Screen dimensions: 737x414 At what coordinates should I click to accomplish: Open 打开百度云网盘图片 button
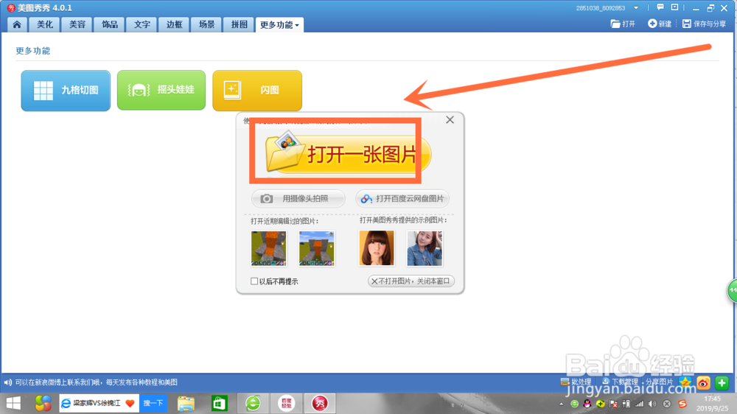[x=402, y=199]
